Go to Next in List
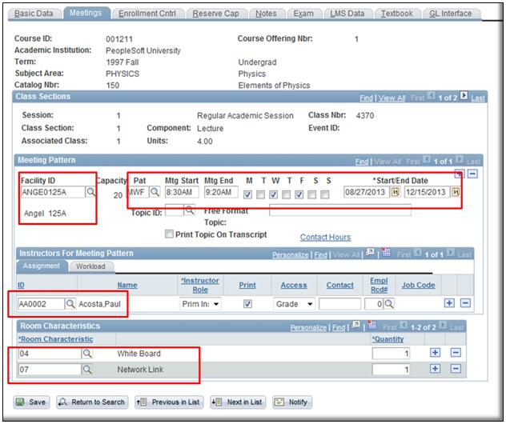Viewport: 506px width, 424px height. [238, 402]
